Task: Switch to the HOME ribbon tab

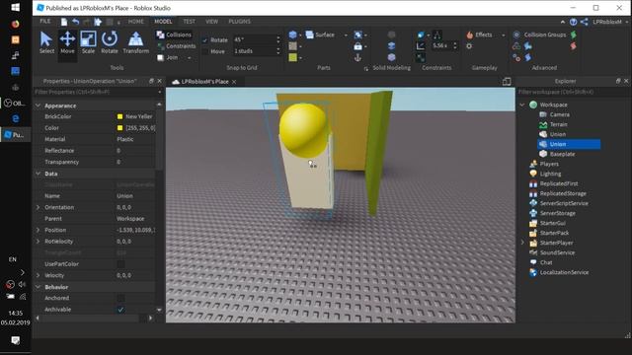Action: point(136,22)
